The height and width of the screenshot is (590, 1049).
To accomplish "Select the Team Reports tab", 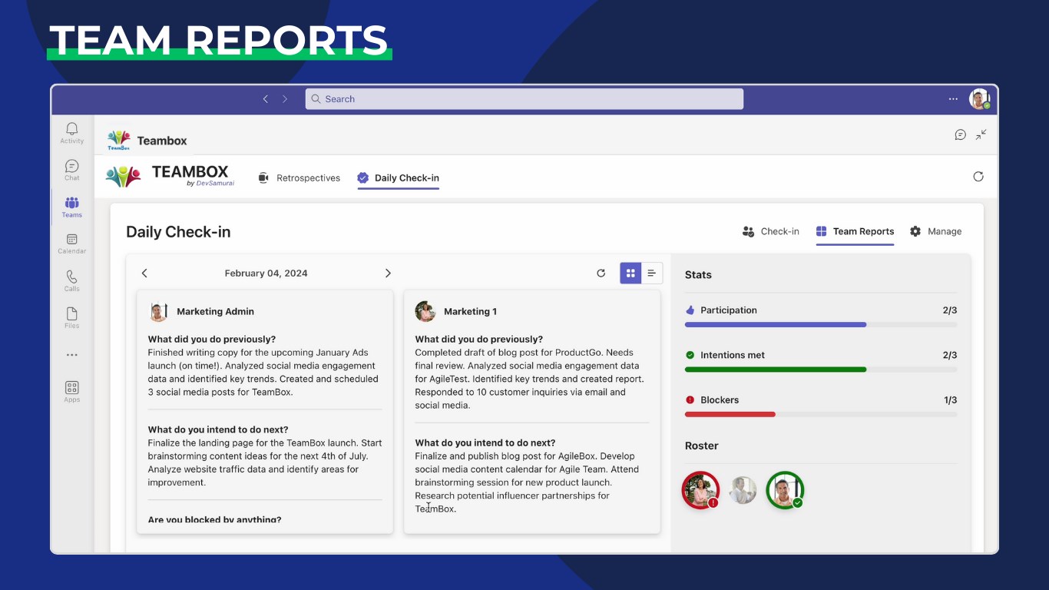I will coord(855,231).
